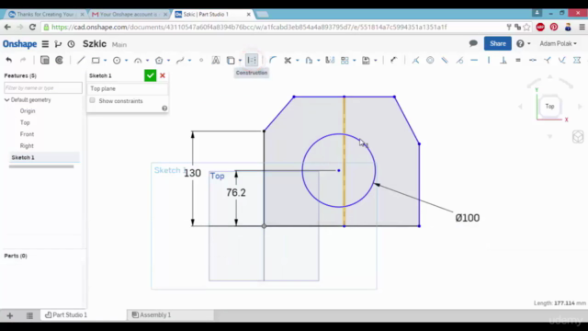Click the Undo arrow in the toolbar
The width and height of the screenshot is (588, 331).
pyautogui.click(x=8, y=60)
